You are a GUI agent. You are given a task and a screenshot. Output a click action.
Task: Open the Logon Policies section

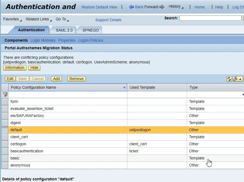pyautogui.click(x=91, y=40)
